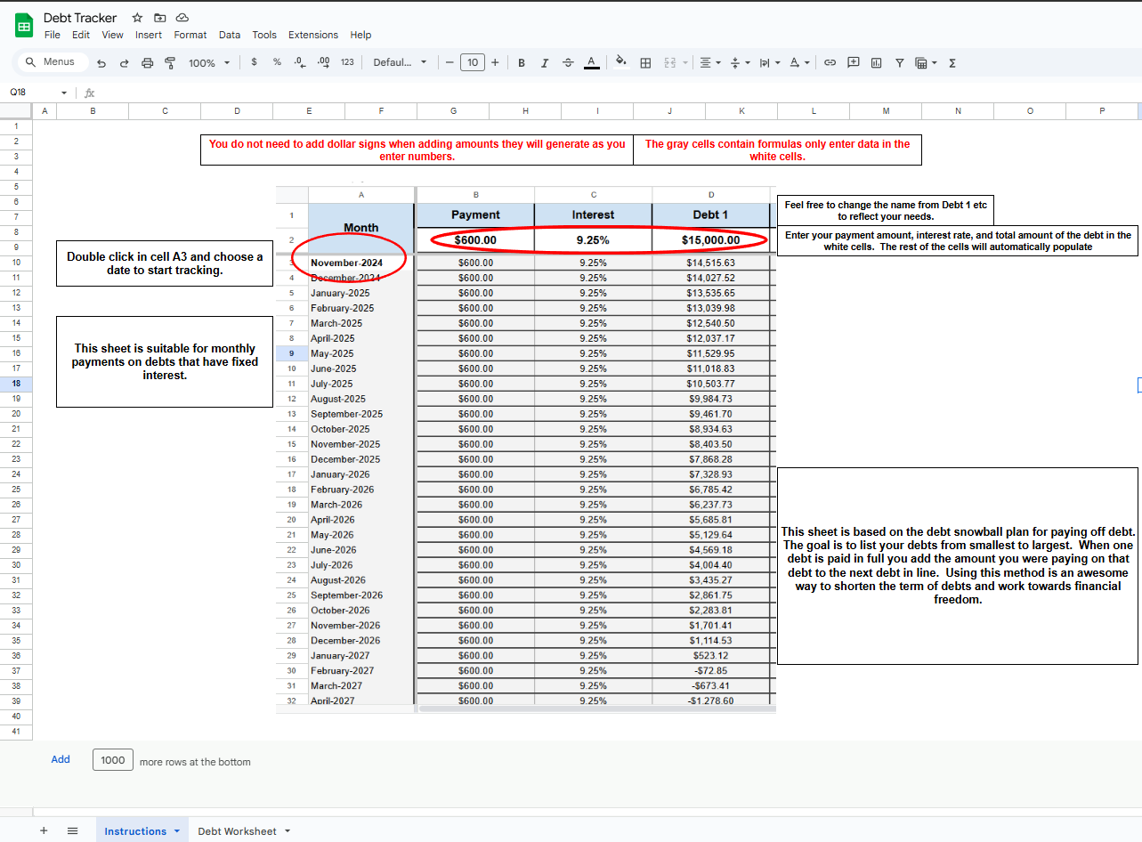
Task: Toggle italic formatting
Action: click(544, 62)
